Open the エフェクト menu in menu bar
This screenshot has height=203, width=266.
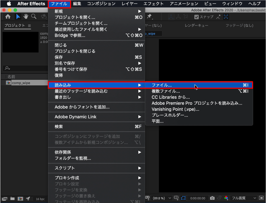tap(153, 4)
